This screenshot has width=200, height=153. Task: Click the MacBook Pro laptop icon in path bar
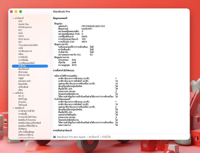point(54,137)
